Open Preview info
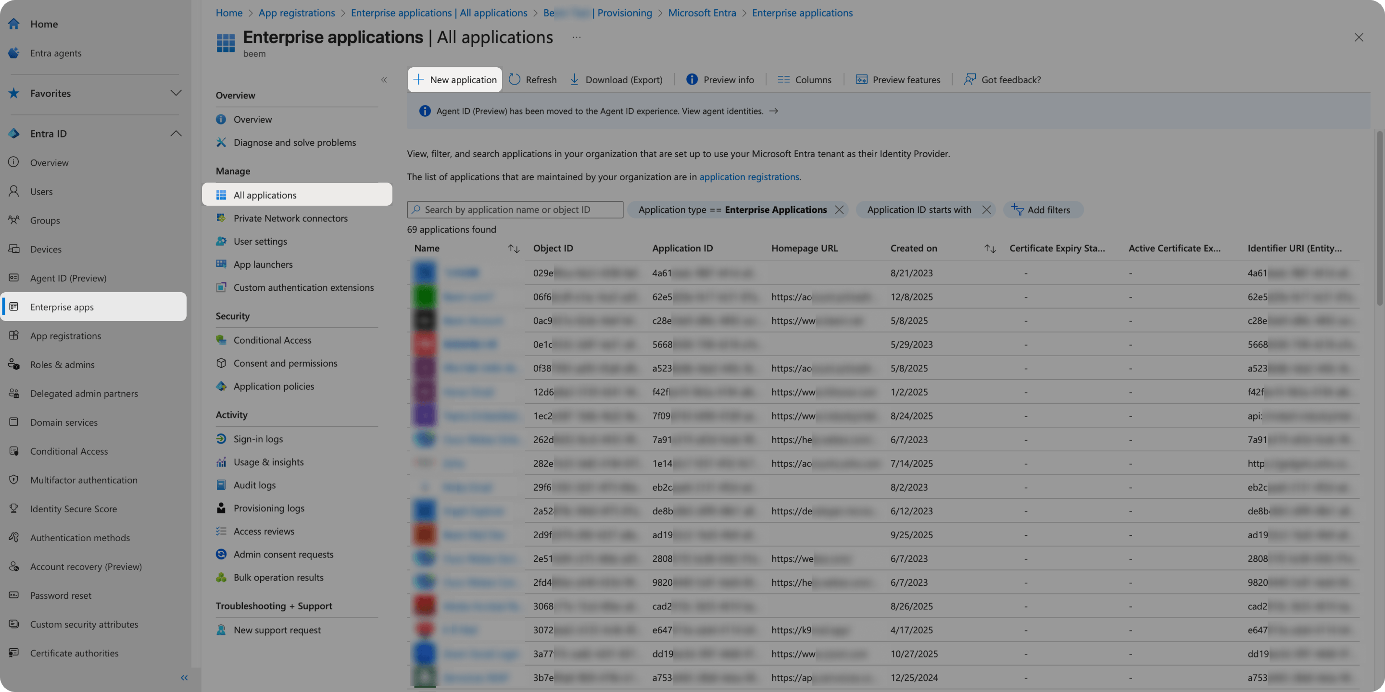The width and height of the screenshot is (1385, 692). pyautogui.click(x=720, y=79)
